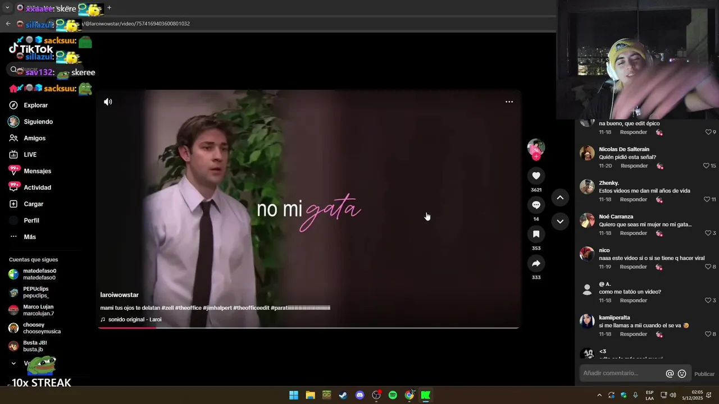Click Publicar to post the comment
719x404 pixels.
point(704,374)
